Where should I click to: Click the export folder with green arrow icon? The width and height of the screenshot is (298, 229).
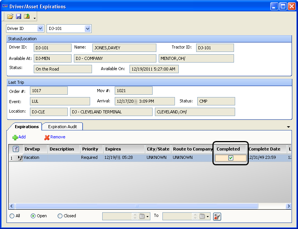27,17
